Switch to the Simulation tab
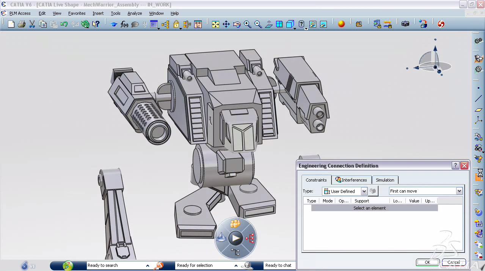Image resolution: width=485 pixels, height=271 pixels. (x=385, y=180)
